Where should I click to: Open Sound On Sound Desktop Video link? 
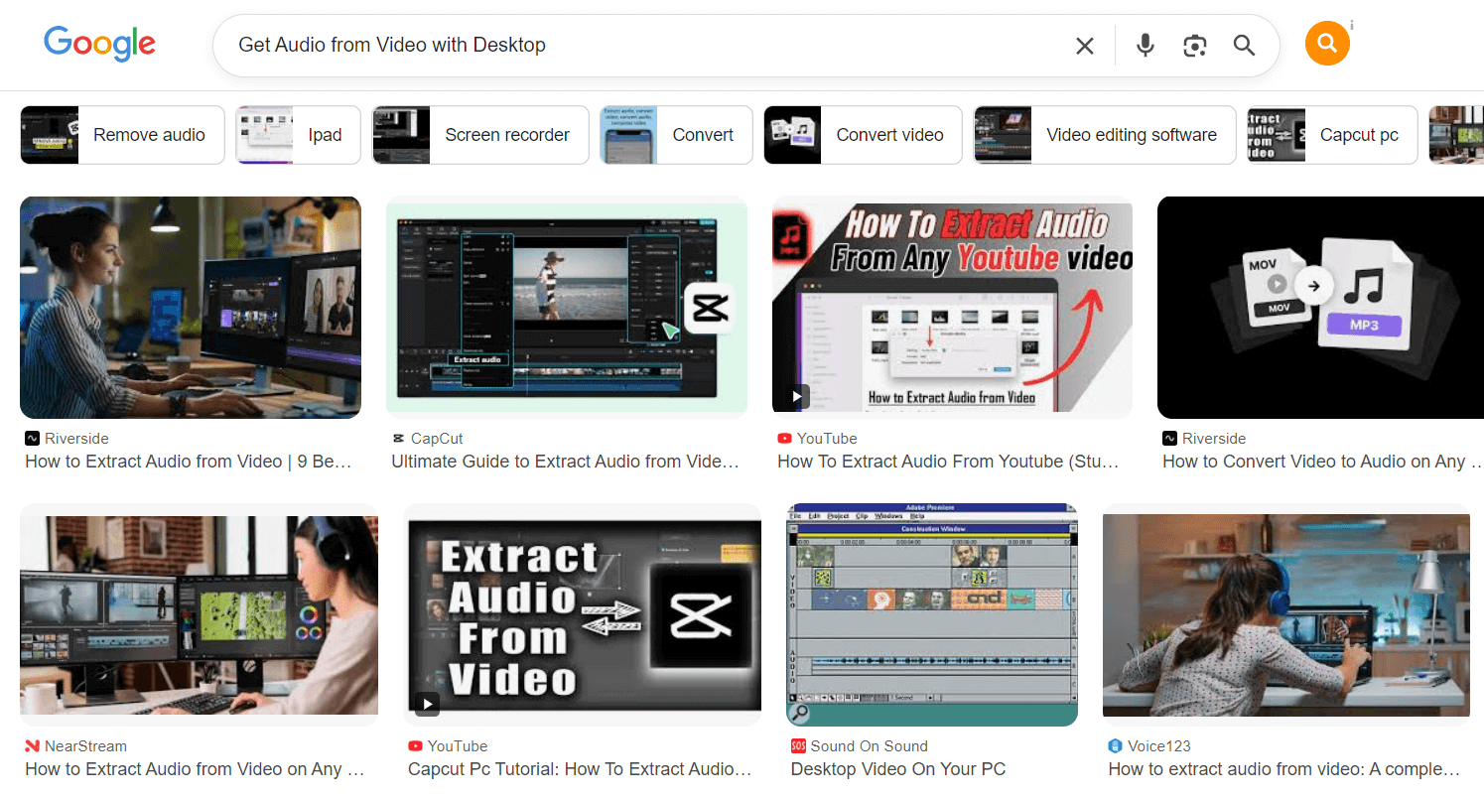click(x=897, y=769)
